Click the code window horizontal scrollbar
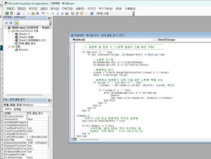 pyautogui.click(x=89, y=139)
